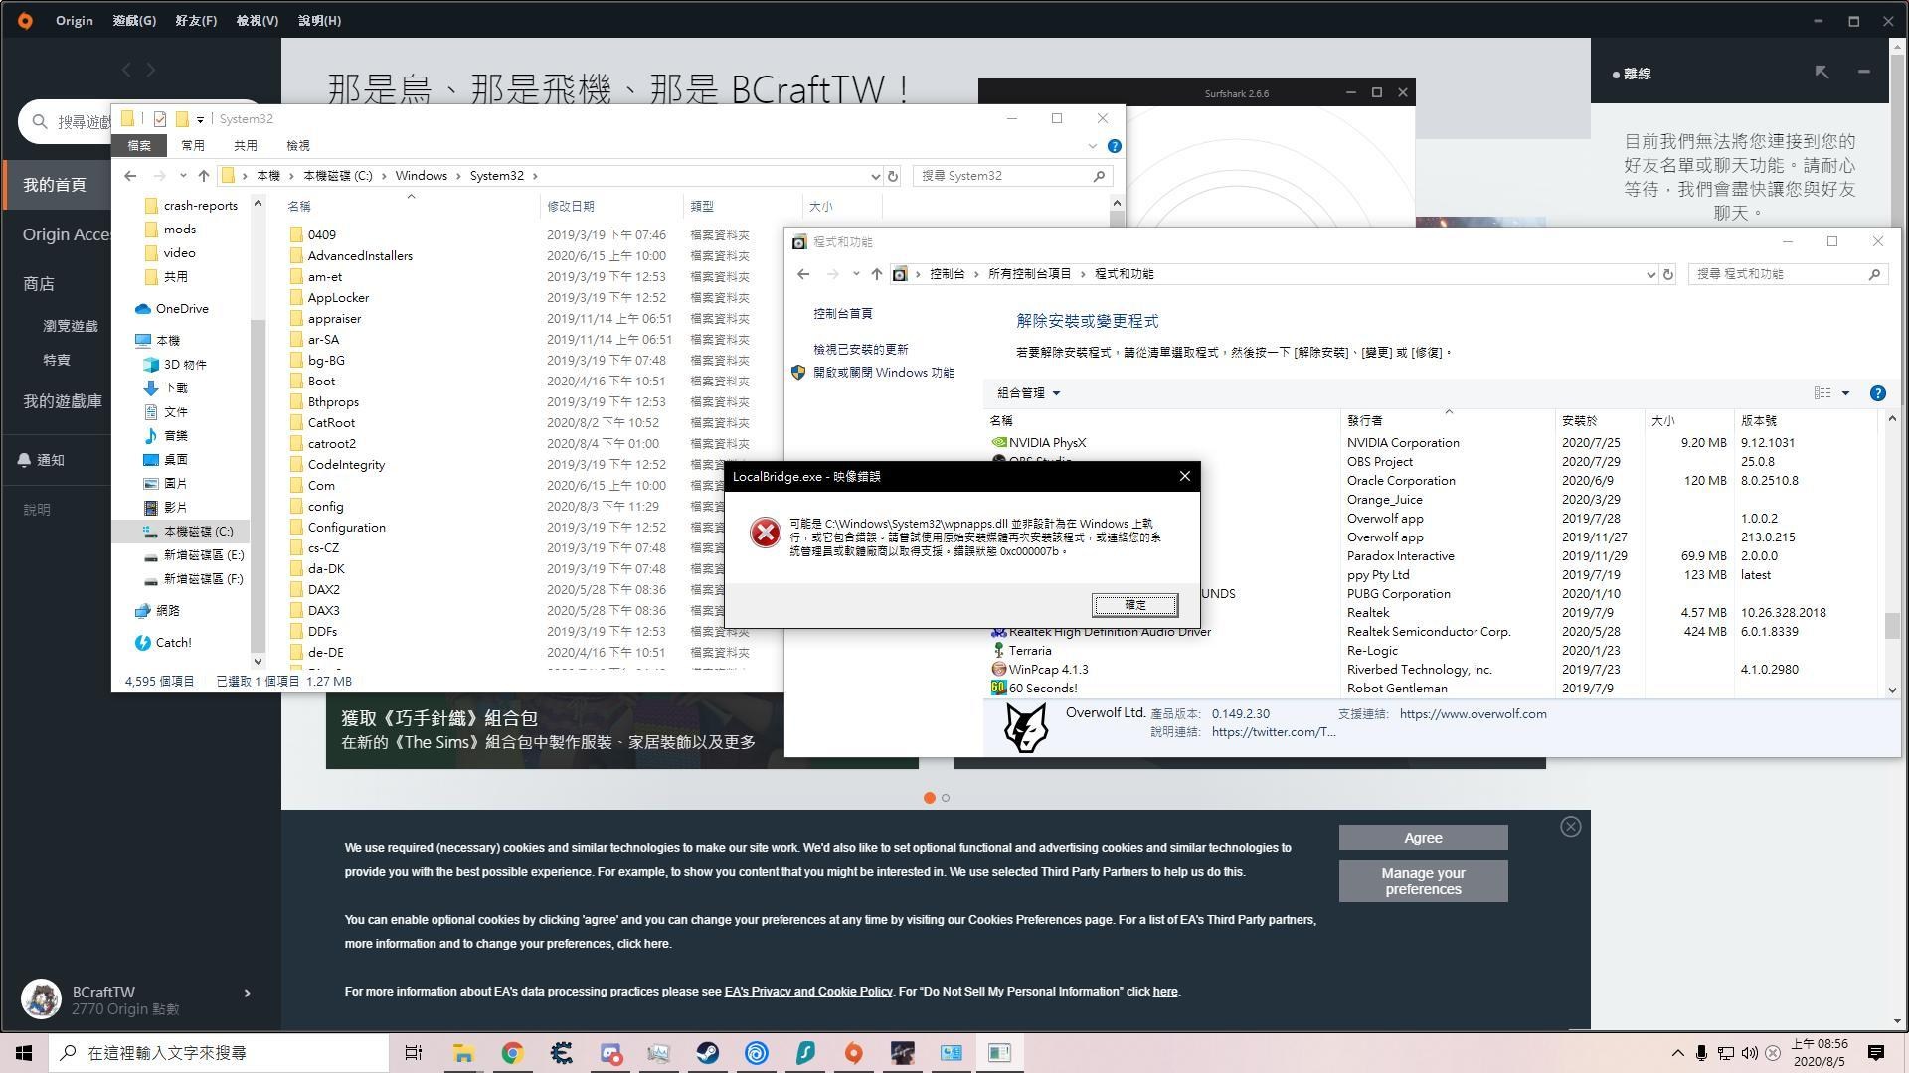Image resolution: width=1909 pixels, height=1073 pixels.
Task: Click 確定 button in LocalBridge error dialog
Action: (1134, 605)
